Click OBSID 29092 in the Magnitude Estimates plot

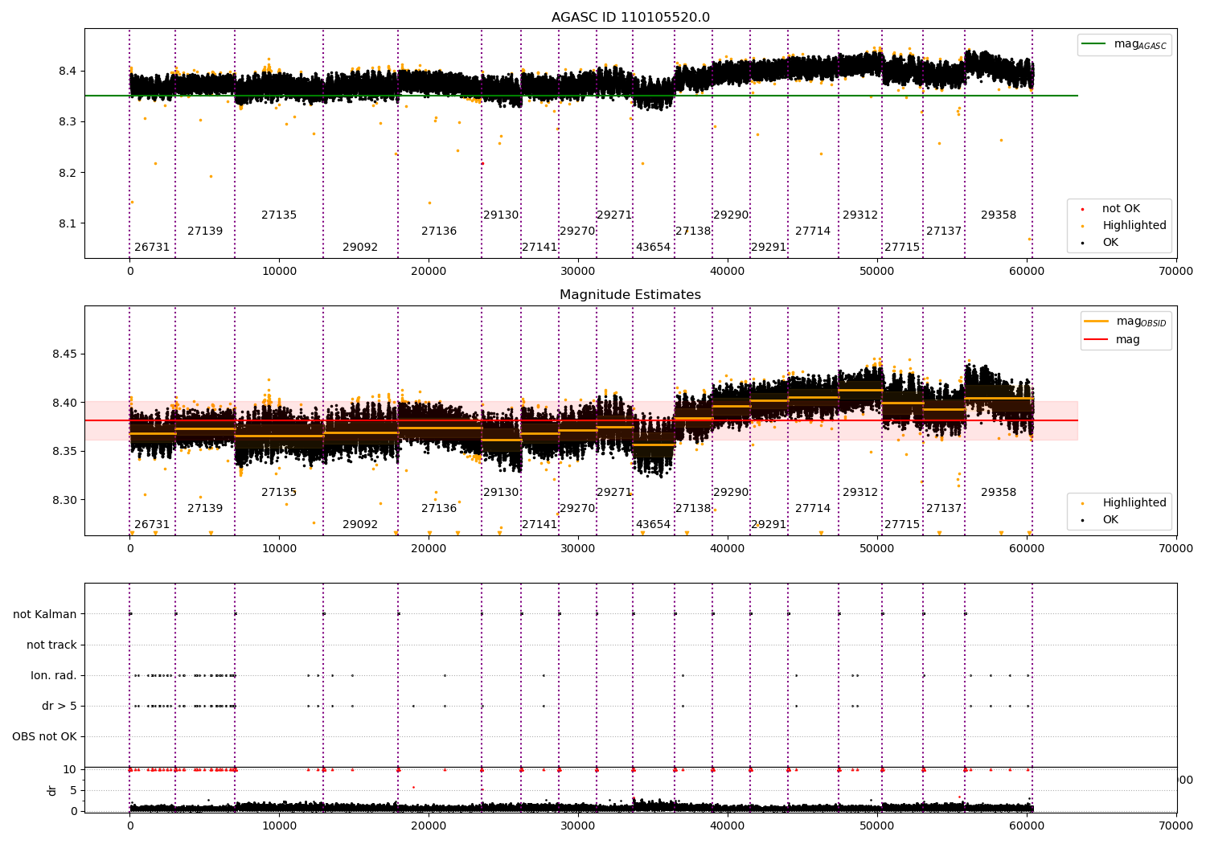(x=360, y=524)
